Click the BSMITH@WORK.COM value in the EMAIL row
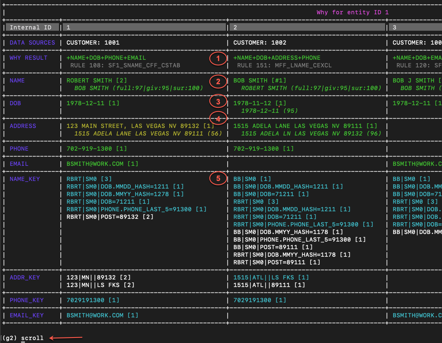 click(99, 164)
